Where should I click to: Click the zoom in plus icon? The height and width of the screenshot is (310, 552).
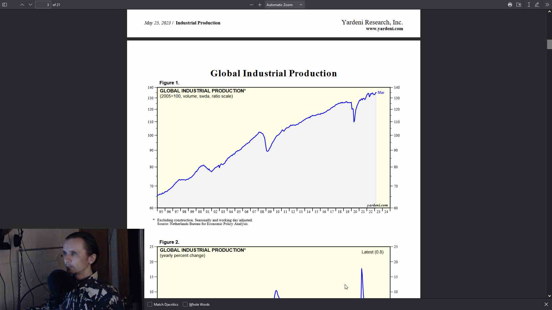coord(260,5)
